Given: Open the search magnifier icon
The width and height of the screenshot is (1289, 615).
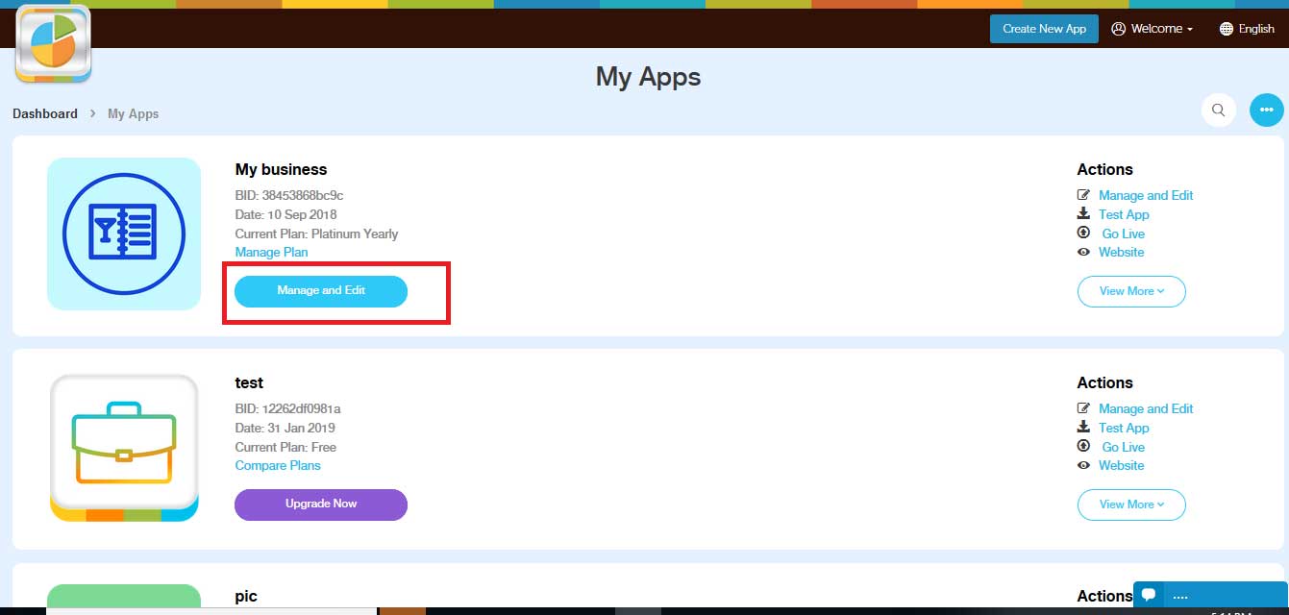Looking at the screenshot, I should click(1218, 110).
